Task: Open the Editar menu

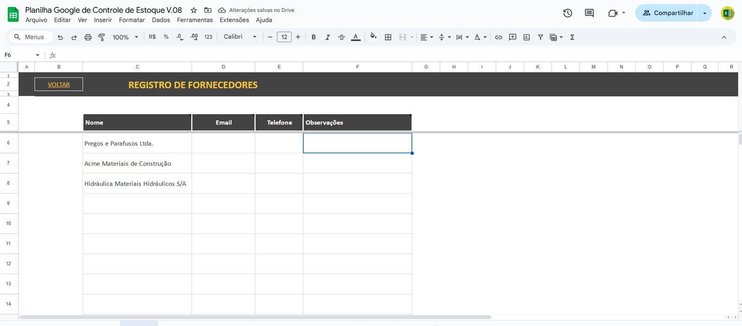Action: click(62, 20)
